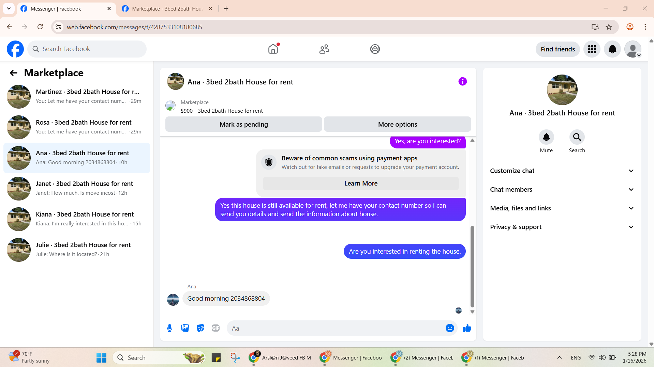This screenshot has width=654, height=367.
Task: Show hidden system tray icons
Action: pyautogui.click(x=560, y=358)
